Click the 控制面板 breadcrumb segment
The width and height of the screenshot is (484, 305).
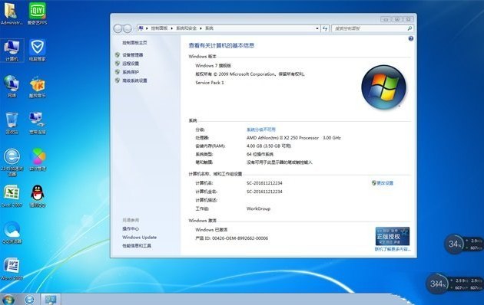point(159,28)
